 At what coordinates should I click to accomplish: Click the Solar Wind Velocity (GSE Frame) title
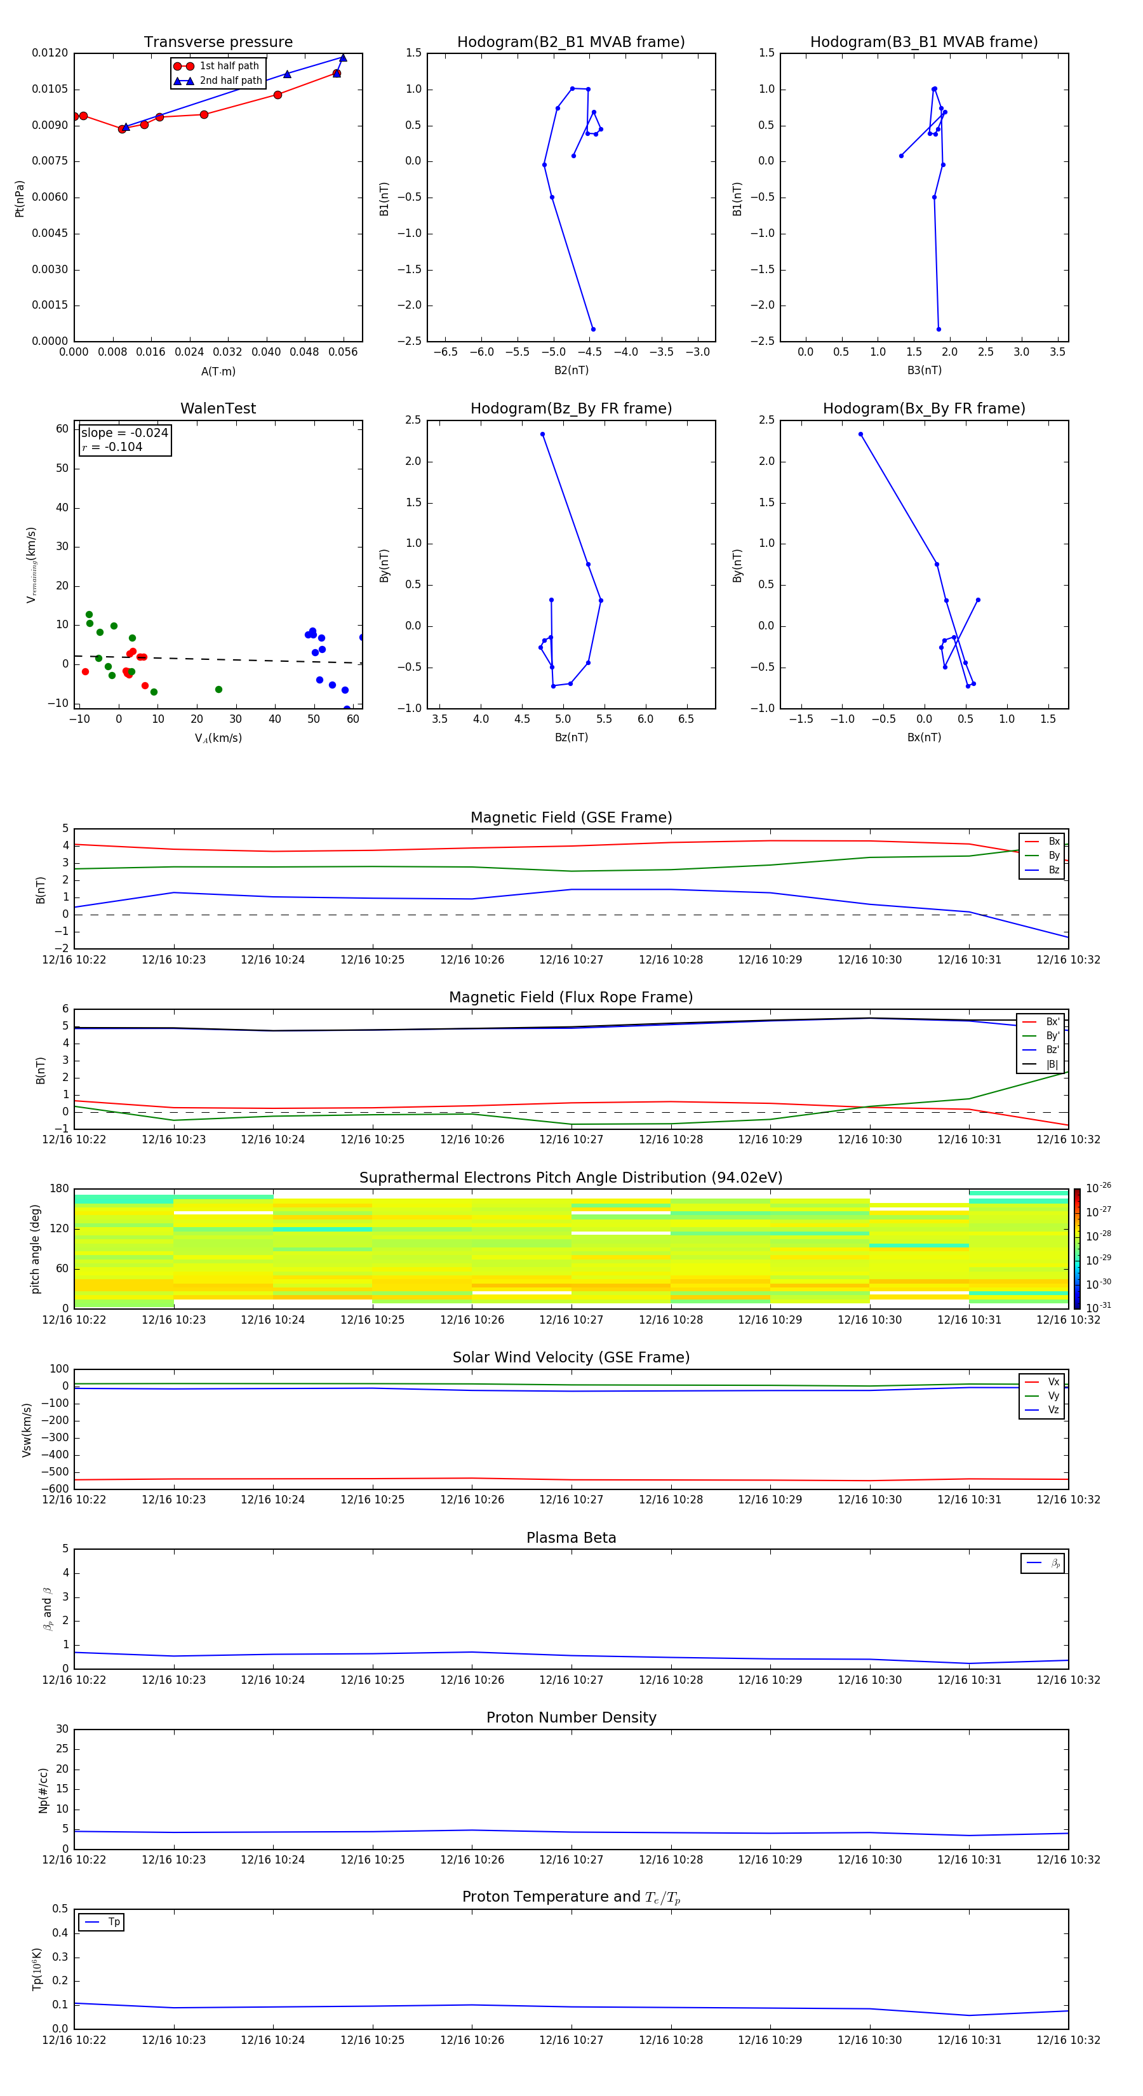pyautogui.click(x=571, y=1358)
